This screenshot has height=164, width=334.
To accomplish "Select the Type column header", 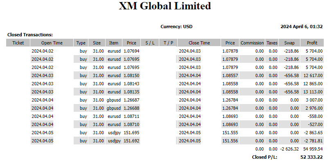I will tap(81, 43).
